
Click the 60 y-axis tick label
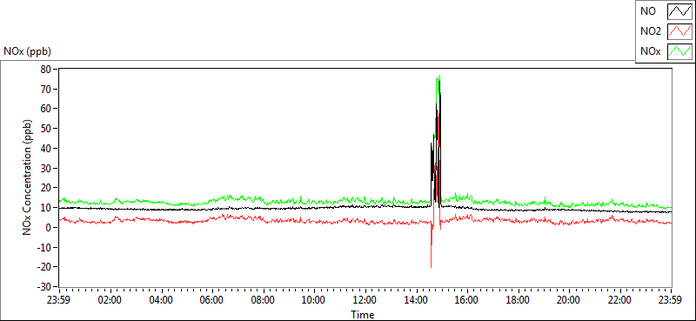click(47, 109)
